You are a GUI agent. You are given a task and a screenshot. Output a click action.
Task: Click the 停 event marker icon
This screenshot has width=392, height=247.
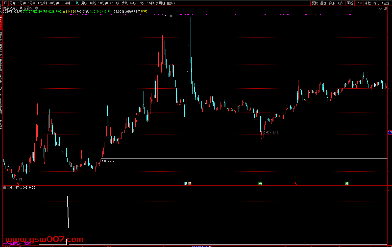(186, 184)
